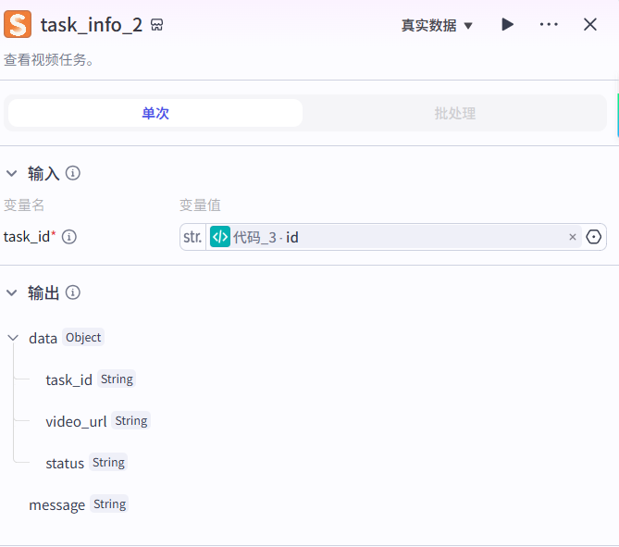Click the hexagon variable settings icon
This screenshot has height=547, width=619.
(x=594, y=237)
